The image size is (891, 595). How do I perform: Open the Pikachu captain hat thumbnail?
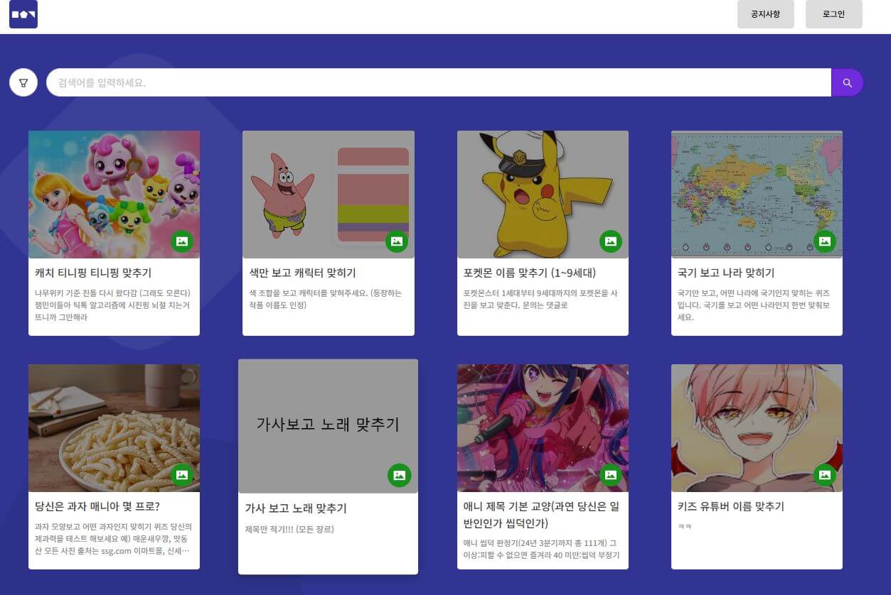coord(543,195)
